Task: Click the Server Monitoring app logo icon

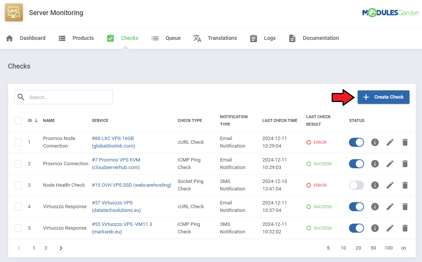Action: [x=14, y=12]
